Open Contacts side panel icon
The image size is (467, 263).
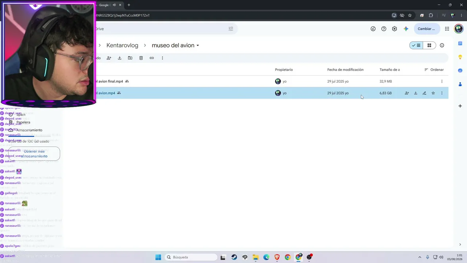click(460, 84)
